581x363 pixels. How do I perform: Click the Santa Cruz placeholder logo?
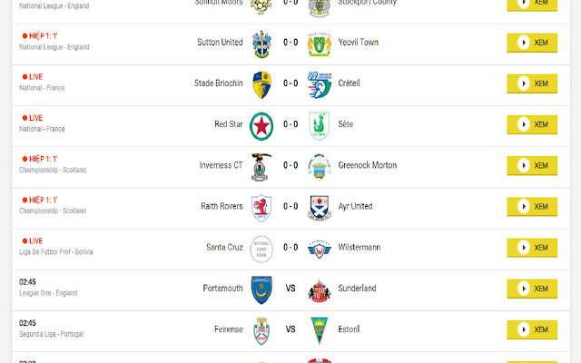(x=261, y=250)
